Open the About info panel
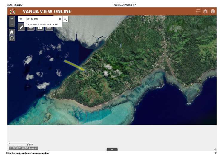The image size is (224, 158). click(x=213, y=11)
